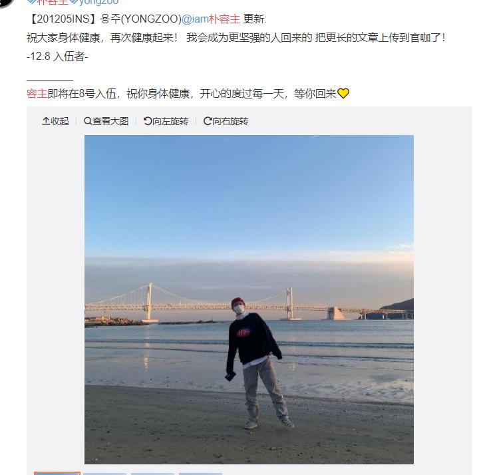The image size is (483, 475).
Task: Click the 收起 text label
Action: [x=60, y=121]
